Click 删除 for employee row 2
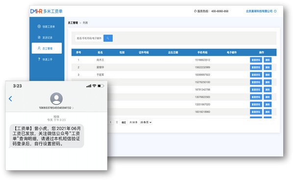This screenshot has width=294, height=181. click(x=268, y=68)
